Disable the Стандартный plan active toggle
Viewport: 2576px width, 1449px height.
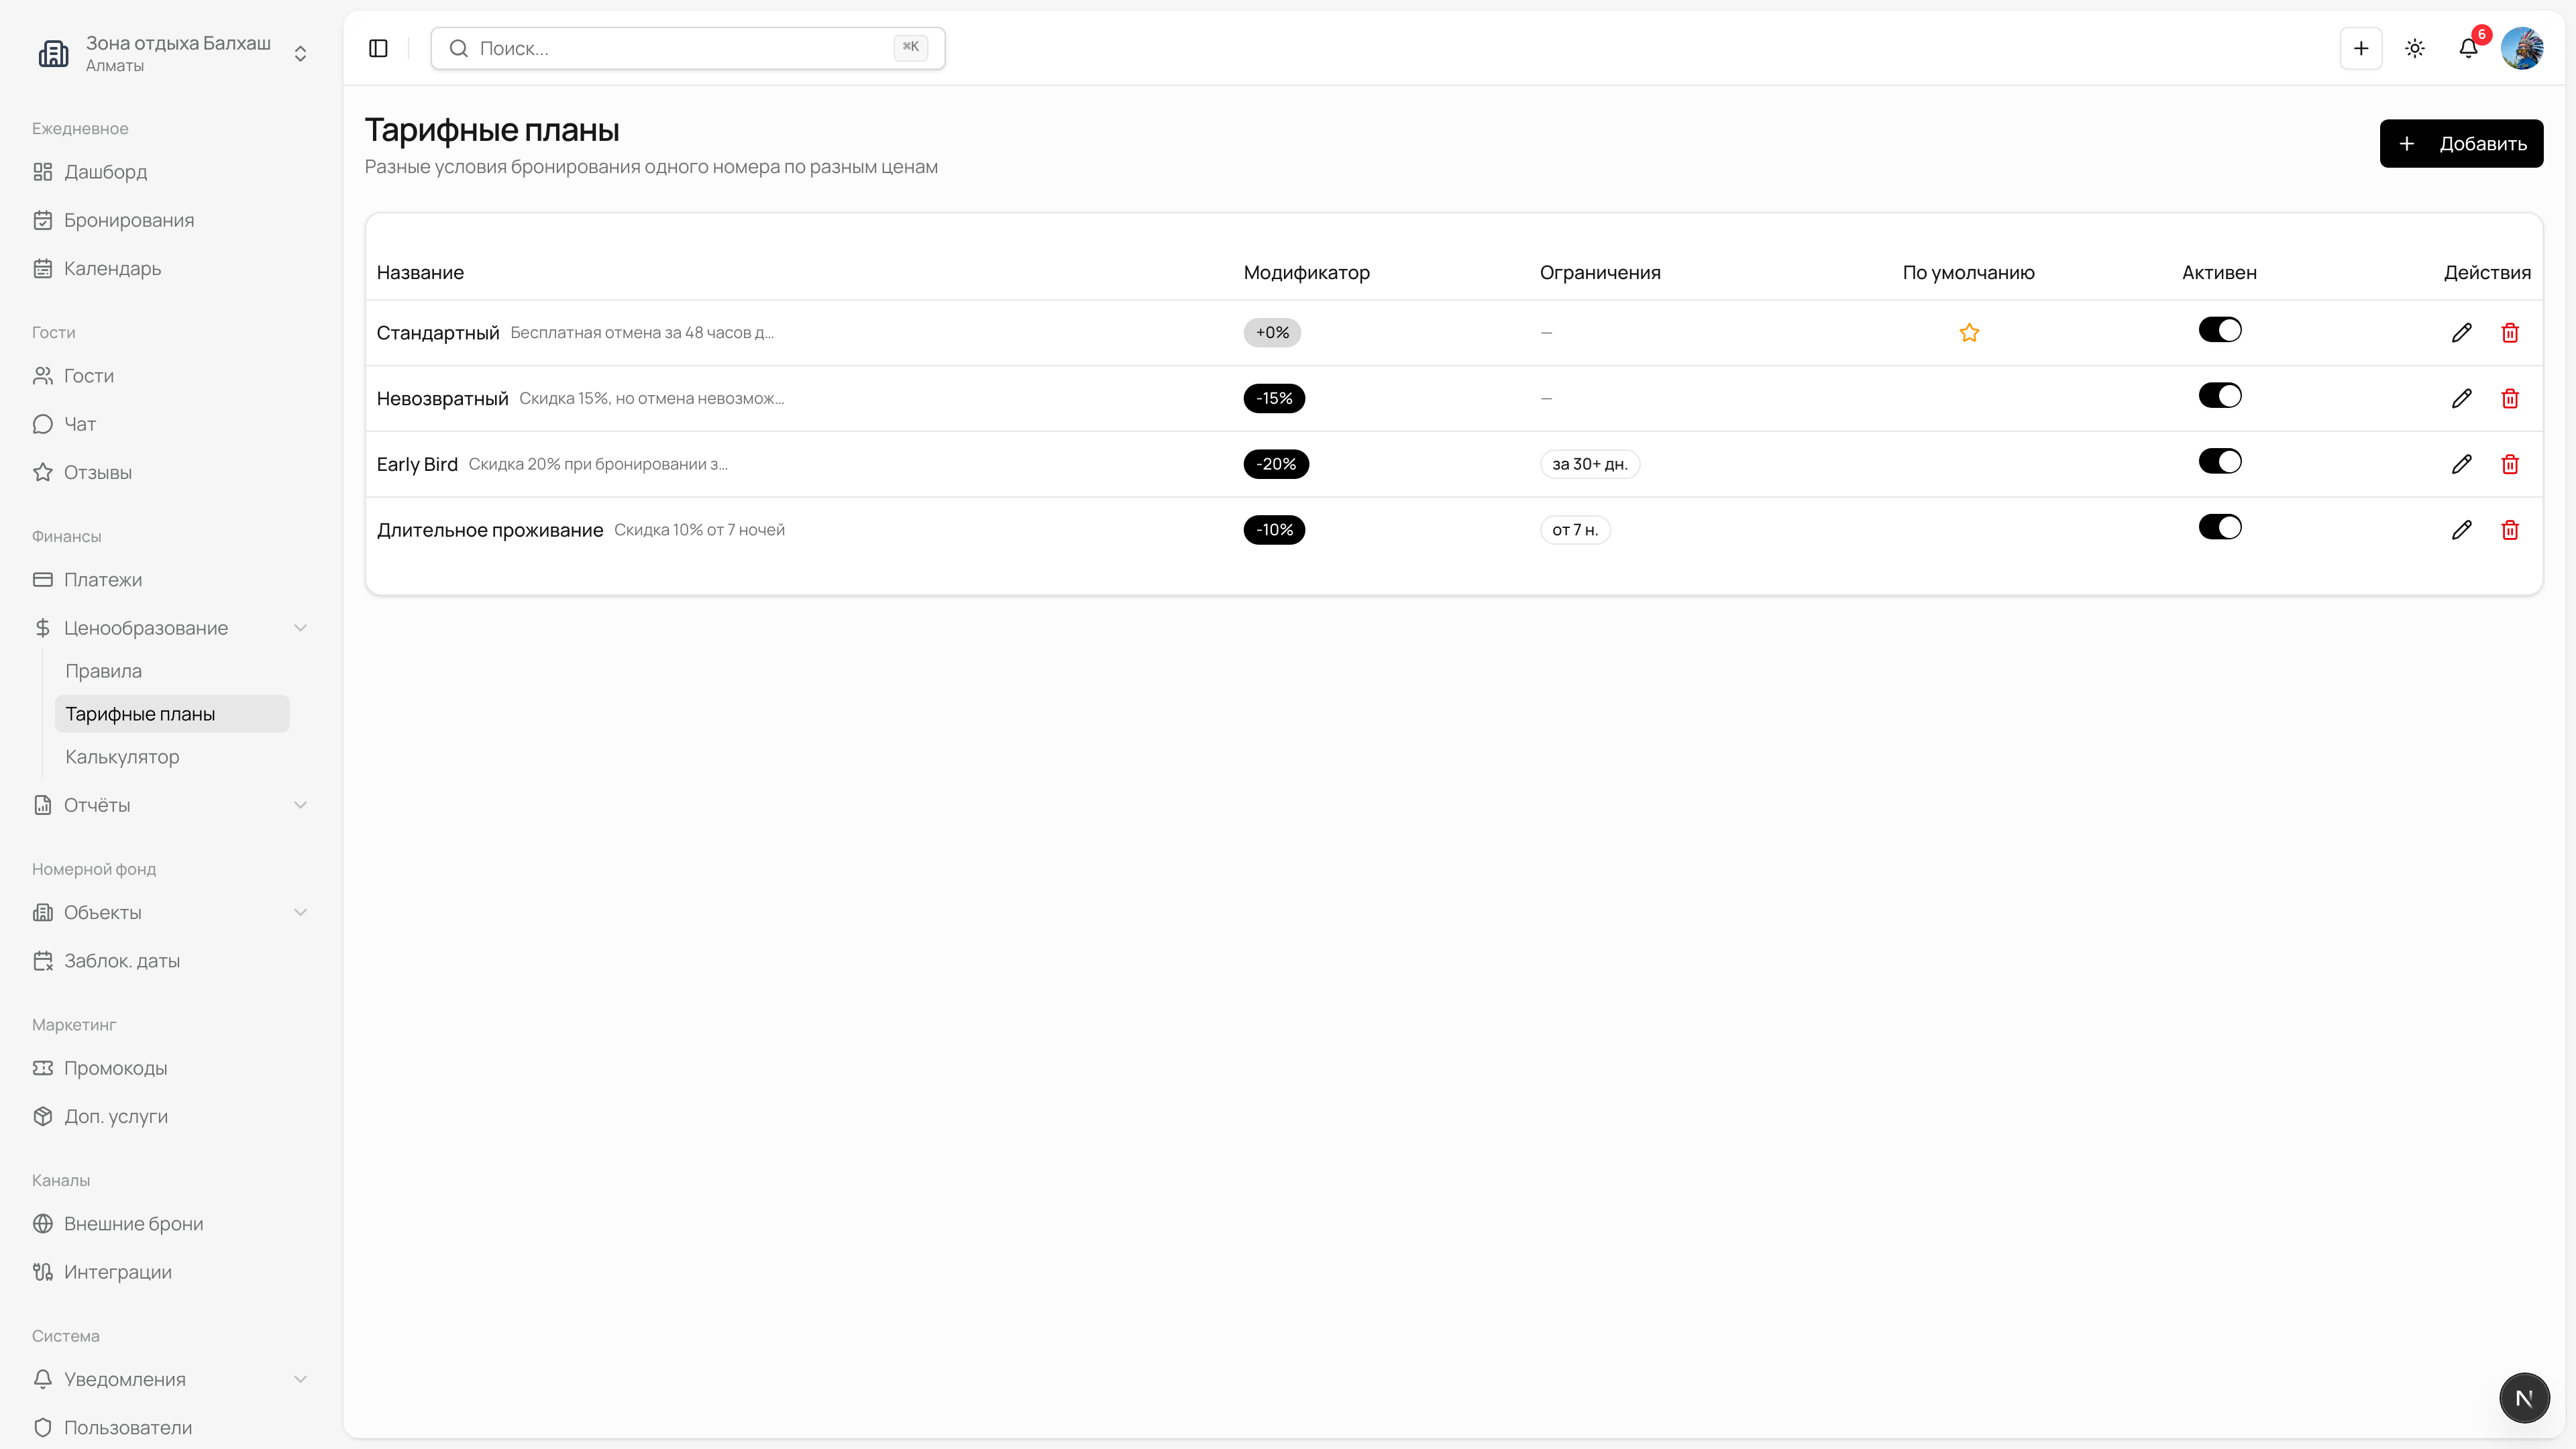2220,330
